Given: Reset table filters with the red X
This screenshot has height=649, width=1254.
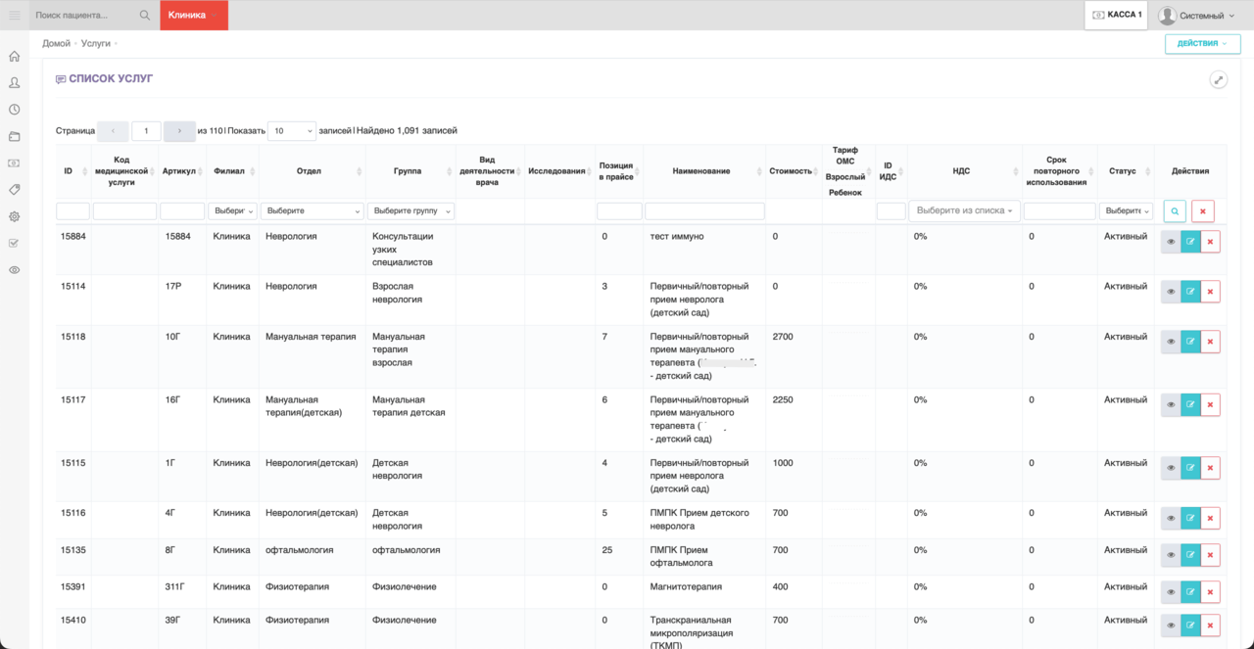Looking at the screenshot, I should pyautogui.click(x=1203, y=211).
